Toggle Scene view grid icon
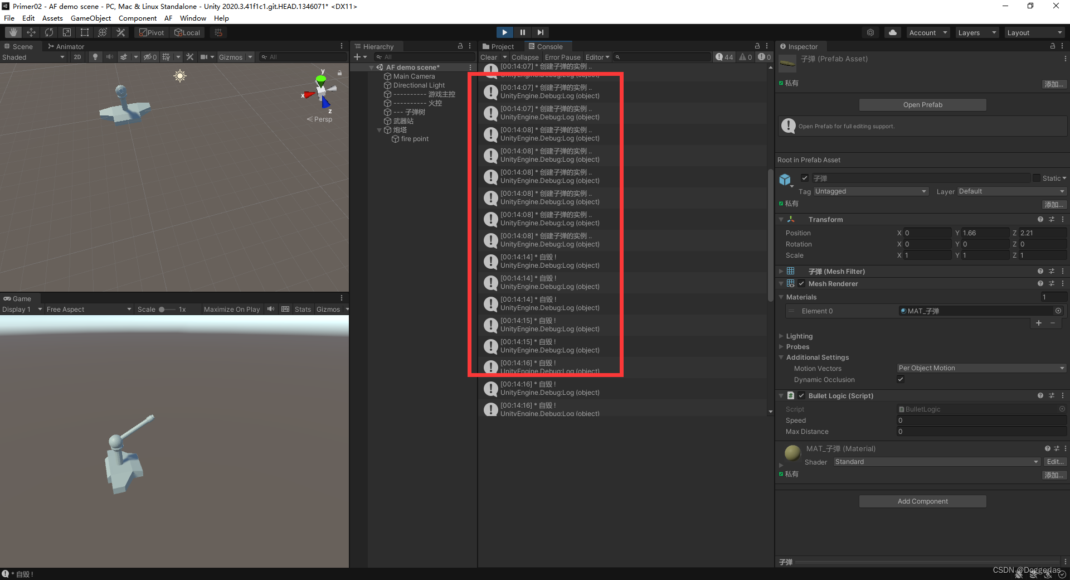 coord(166,57)
